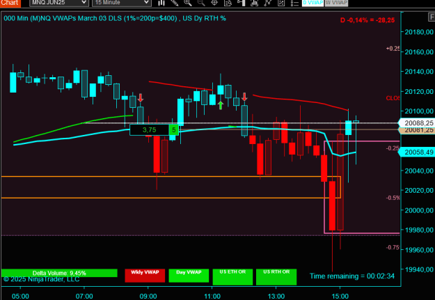435x300 pixels.
Task: Open the MNQ JUN25 instrument dropdown
Action: tap(59, 3)
